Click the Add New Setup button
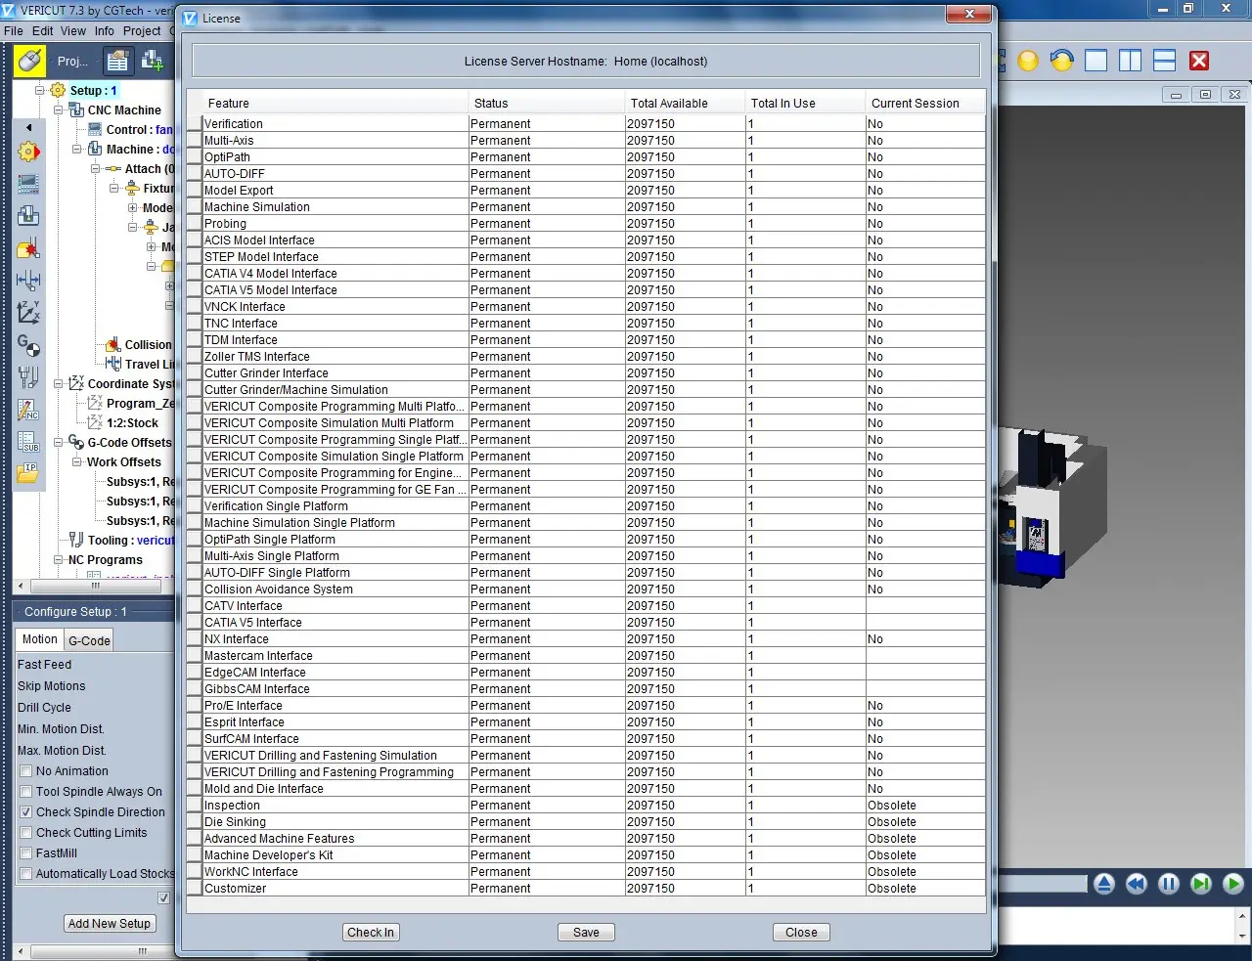The image size is (1252, 961). [x=110, y=924]
